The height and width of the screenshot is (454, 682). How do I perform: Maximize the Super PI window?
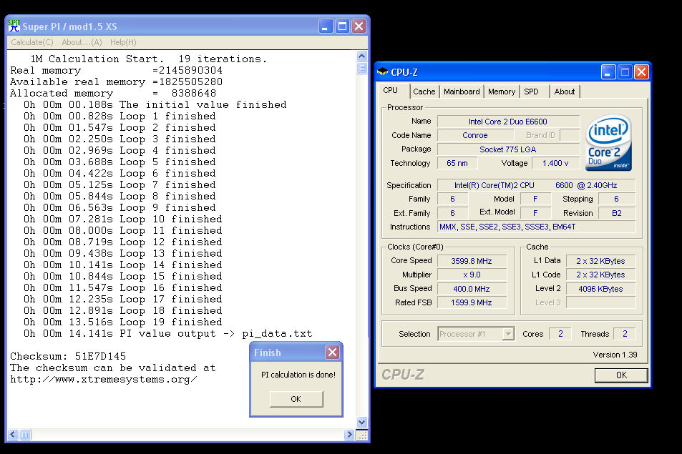click(x=342, y=26)
